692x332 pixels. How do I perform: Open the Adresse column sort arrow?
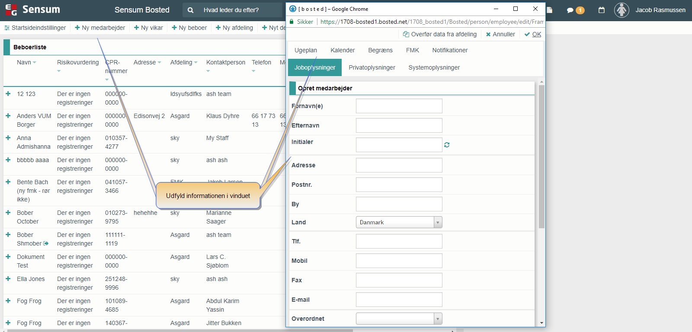(159, 62)
